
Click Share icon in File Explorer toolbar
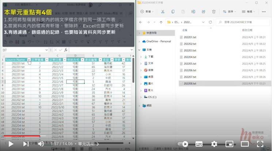[x=203, y=12]
